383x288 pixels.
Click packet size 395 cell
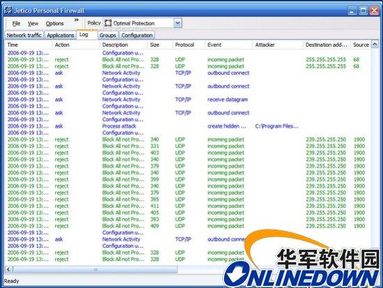[155, 200]
